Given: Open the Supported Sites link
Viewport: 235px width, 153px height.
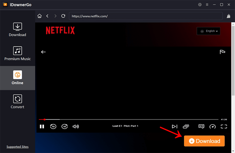Looking at the screenshot, I should coord(17,147).
